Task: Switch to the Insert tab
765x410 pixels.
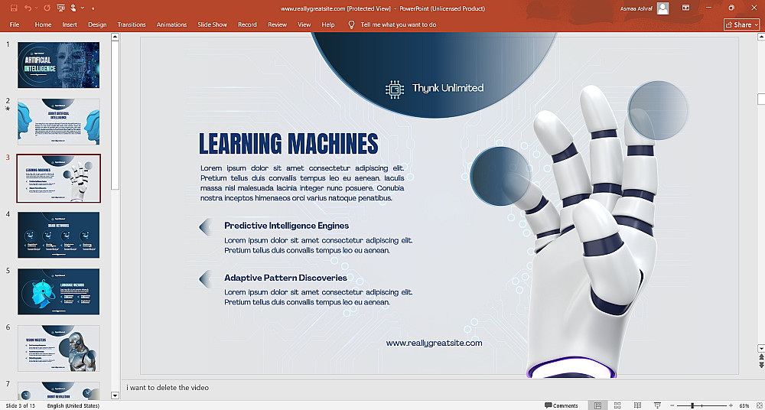Action: tap(70, 24)
